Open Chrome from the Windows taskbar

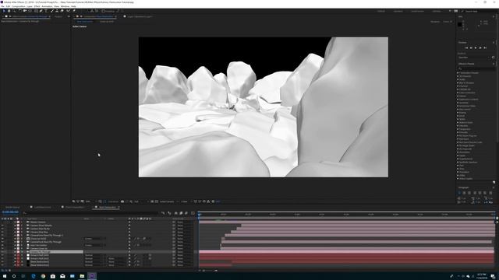(43, 276)
